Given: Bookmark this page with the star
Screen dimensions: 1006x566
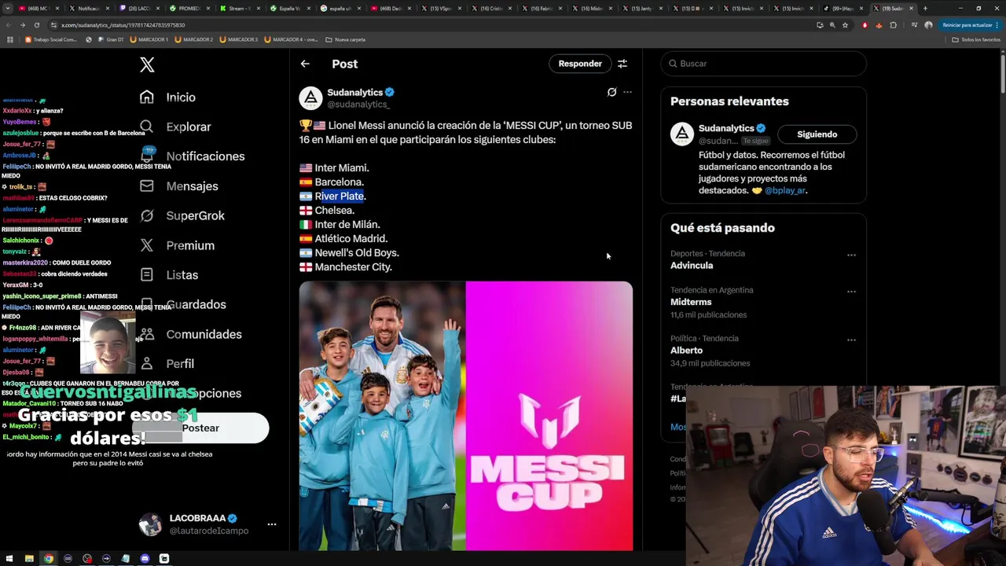Looking at the screenshot, I should coord(846,25).
